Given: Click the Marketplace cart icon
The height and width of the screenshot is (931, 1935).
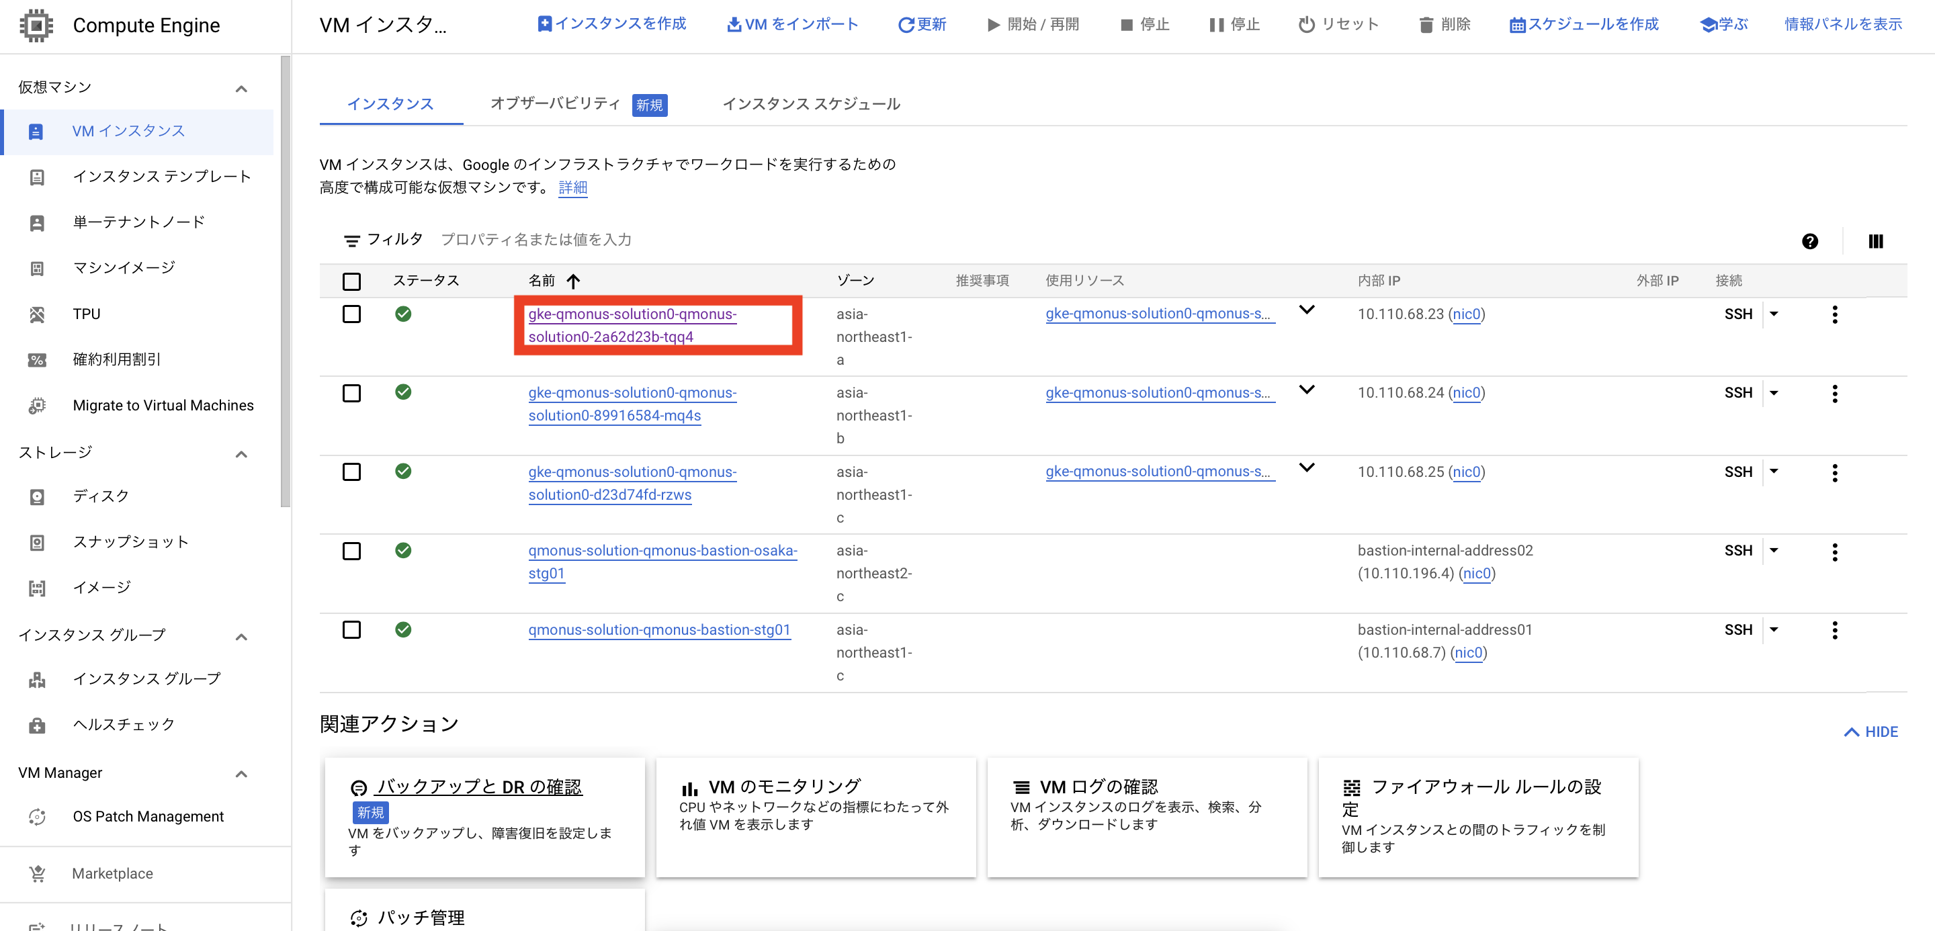Looking at the screenshot, I should click(37, 873).
